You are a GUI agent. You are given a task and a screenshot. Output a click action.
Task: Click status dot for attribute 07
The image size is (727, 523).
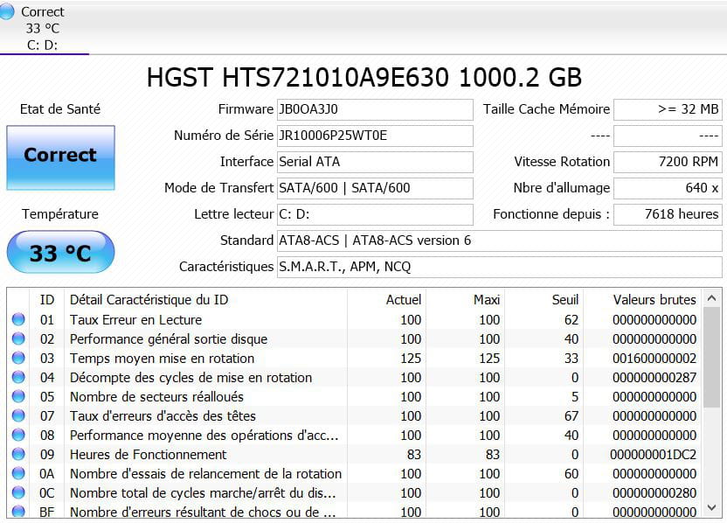point(18,415)
